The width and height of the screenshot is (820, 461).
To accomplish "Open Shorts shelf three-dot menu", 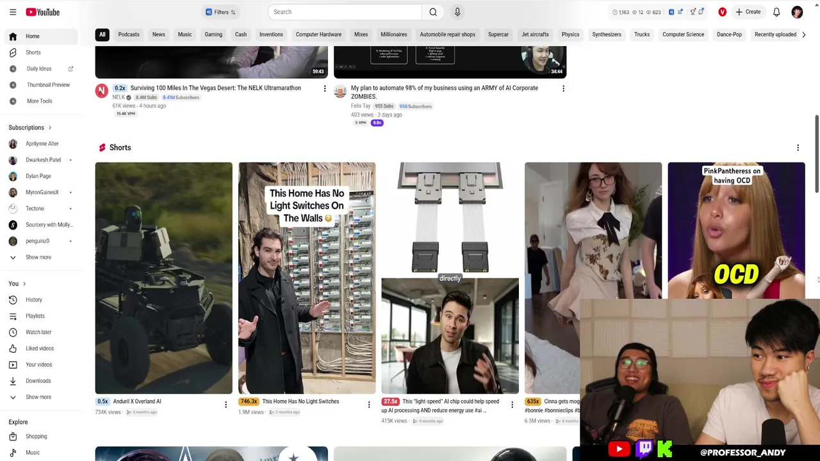I will tap(798, 148).
